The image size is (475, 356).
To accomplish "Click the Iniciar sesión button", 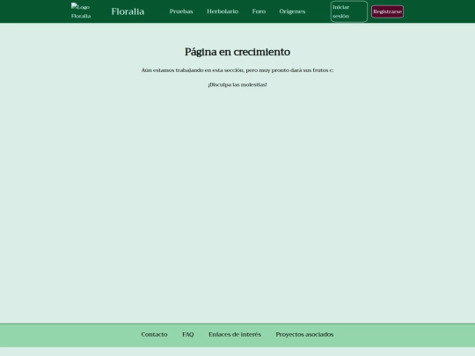I will [349, 11].
